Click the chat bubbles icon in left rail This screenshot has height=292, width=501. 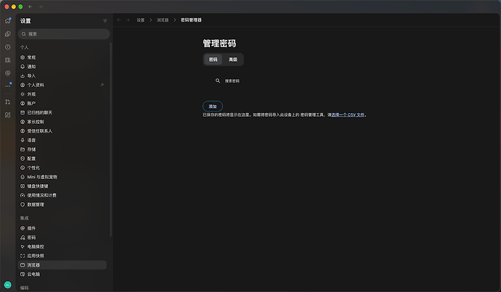coord(8,34)
